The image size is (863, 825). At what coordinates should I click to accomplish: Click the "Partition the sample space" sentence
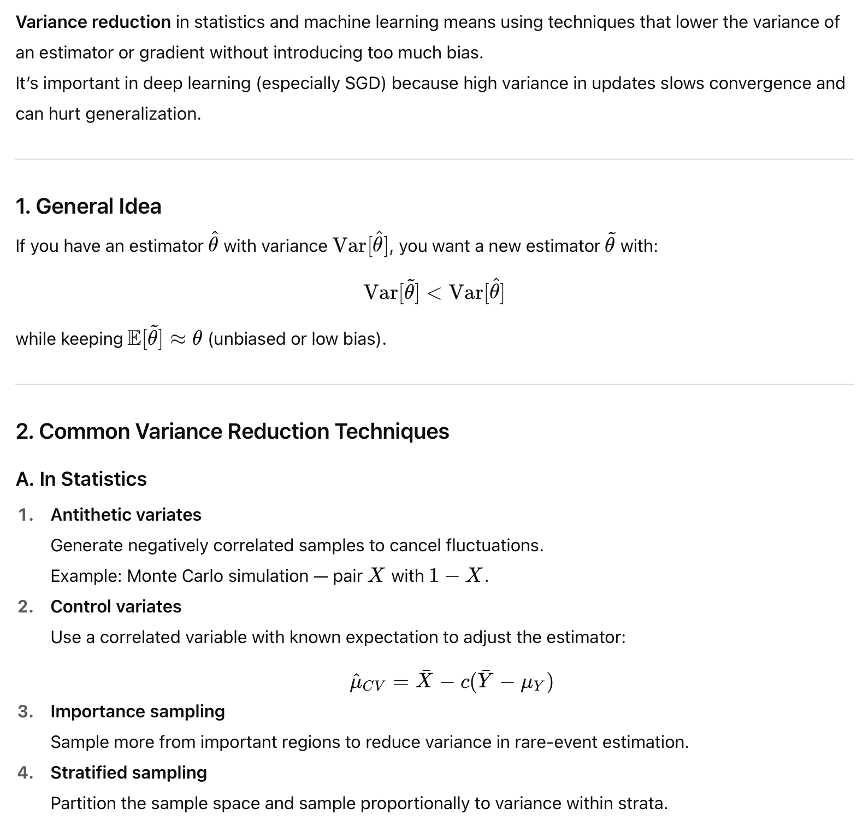(359, 803)
